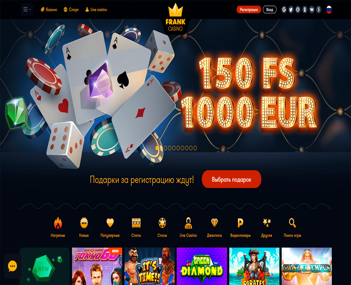This screenshot has height=285, width=351.
Task: Sign in with Yandex icon
Action: (x=319, y=10)
